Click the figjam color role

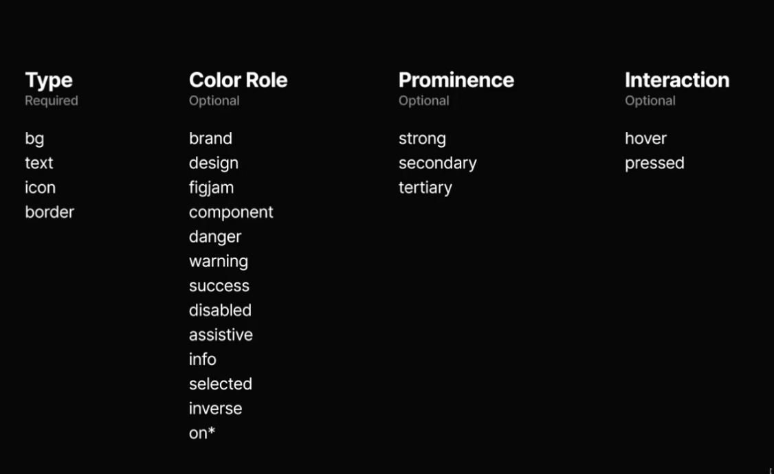coord(211,188)
